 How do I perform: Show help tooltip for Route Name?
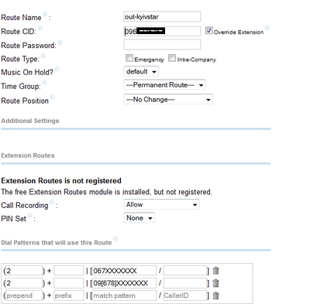[x=45, y=14]
